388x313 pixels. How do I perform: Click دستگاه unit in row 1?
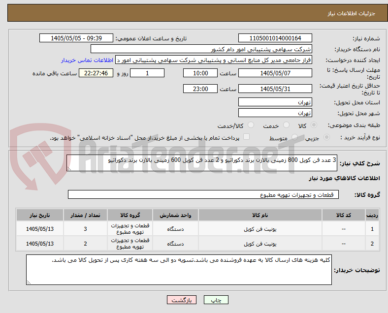pos(175,229)
